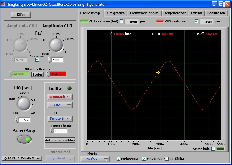Click the Amplitudo CH2 rotary knob
This screenshot has height=165, width=232.
pos(56,45)
